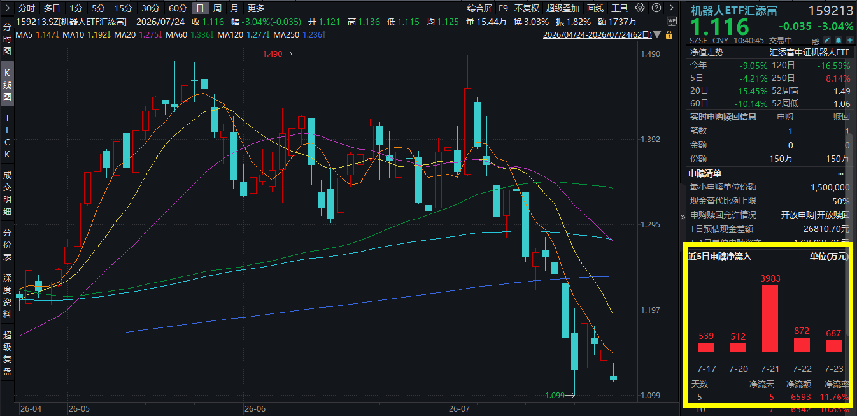Click the 实时申购赎回信息 header
This screenshot has width=857, height=416.
click(723, 117)
